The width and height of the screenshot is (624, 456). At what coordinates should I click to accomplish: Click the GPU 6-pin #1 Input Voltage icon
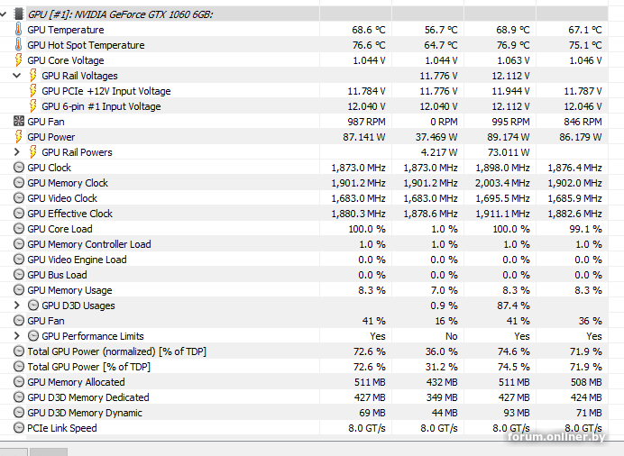tap(33, 106)
